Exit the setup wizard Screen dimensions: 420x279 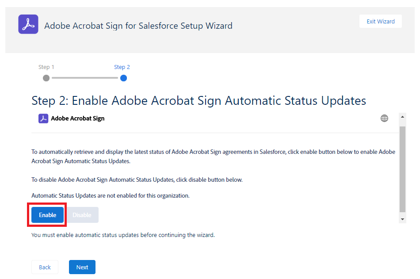pyautogui.click(x=380, y=22)
